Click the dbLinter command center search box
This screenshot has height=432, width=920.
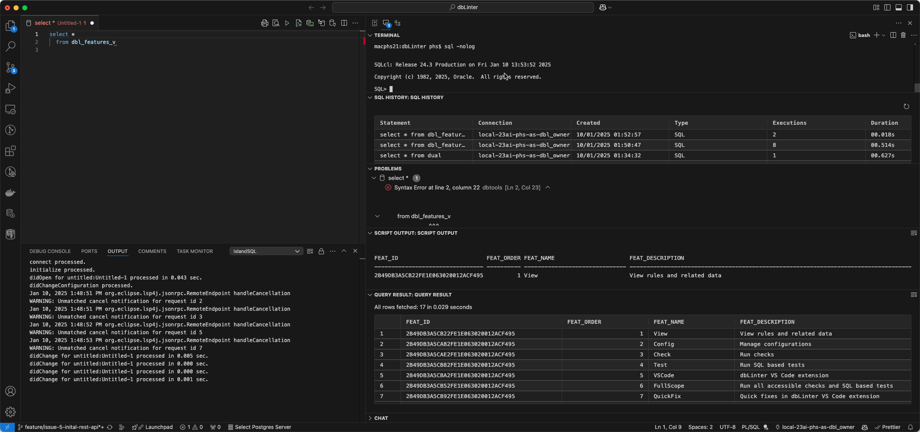pyautogui.click(x=463, y=7)
